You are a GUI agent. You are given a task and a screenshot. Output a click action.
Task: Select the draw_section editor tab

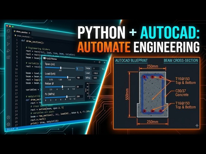point(22,32)
